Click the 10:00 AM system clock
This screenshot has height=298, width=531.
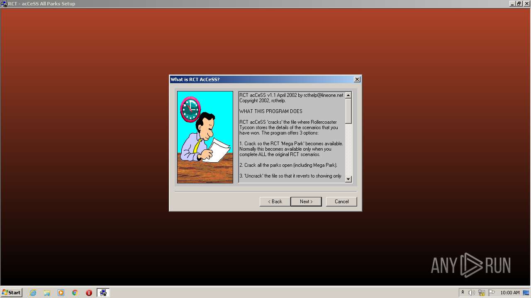(x=510, y=293)
